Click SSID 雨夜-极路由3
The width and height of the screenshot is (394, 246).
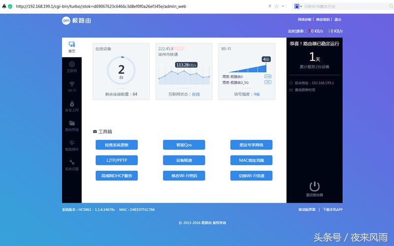(232, 77)
